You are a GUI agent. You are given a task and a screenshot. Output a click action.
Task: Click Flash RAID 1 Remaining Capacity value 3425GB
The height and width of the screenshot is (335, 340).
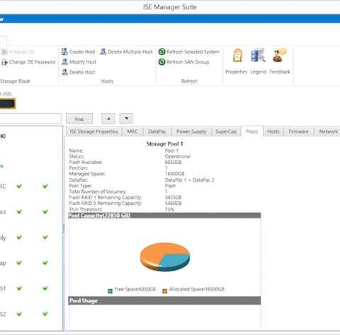(x=174, y=197)
